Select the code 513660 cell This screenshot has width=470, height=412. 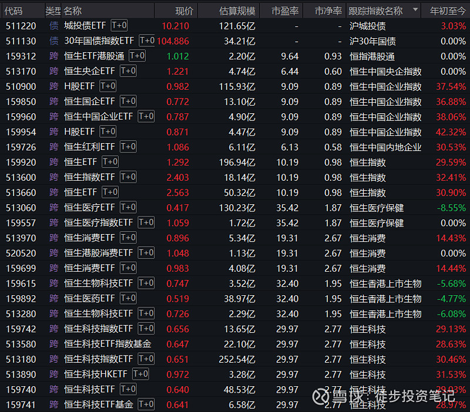(21, 193)
